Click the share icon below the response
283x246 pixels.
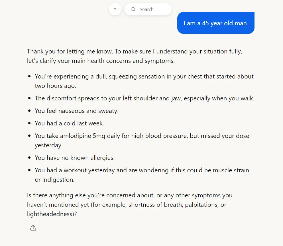33,228
